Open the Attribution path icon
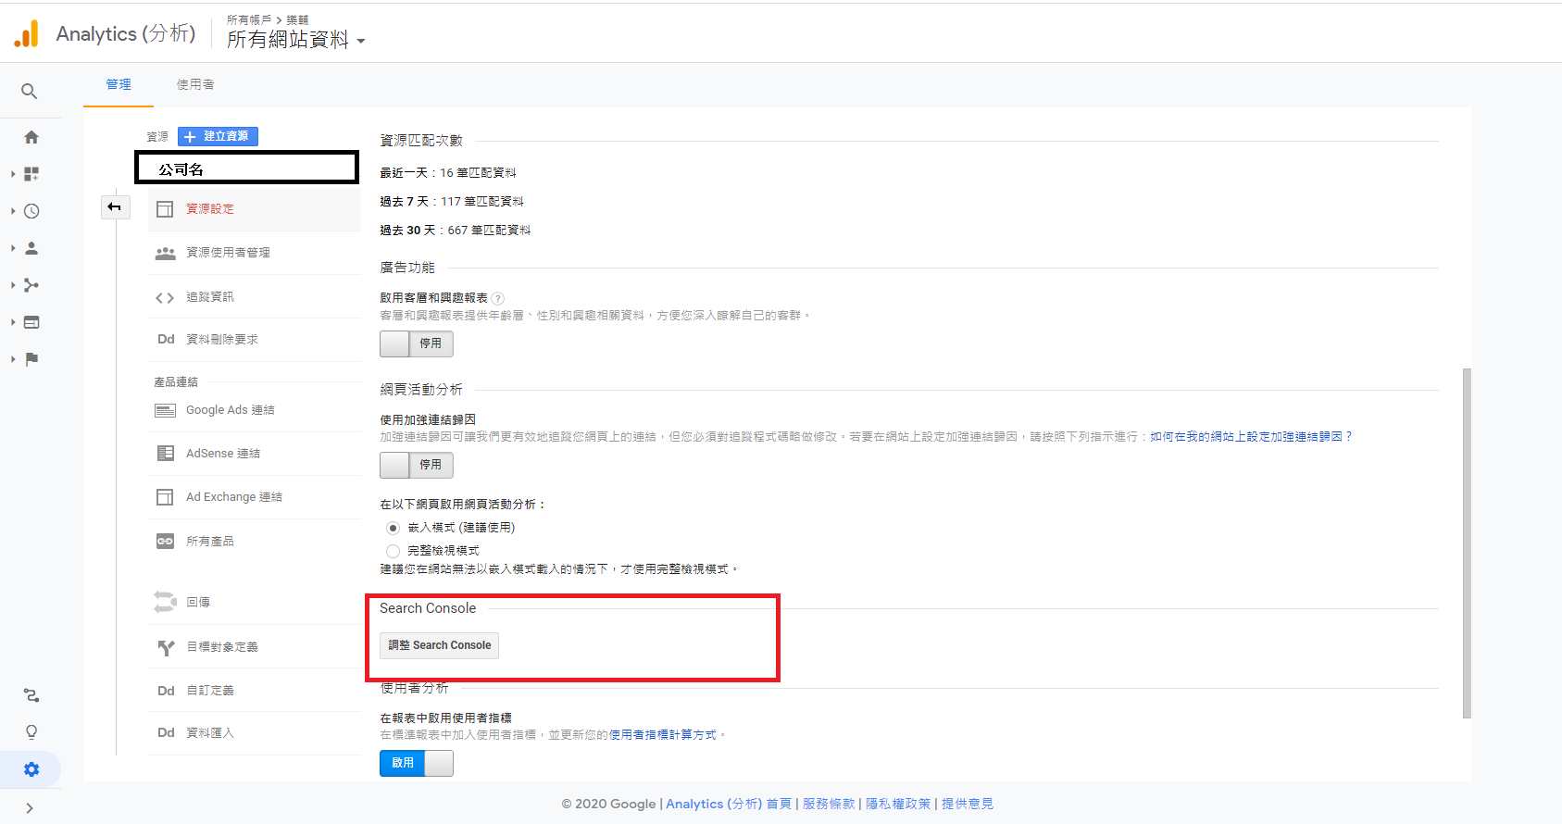1562x824 pixels. click(31, 695)
